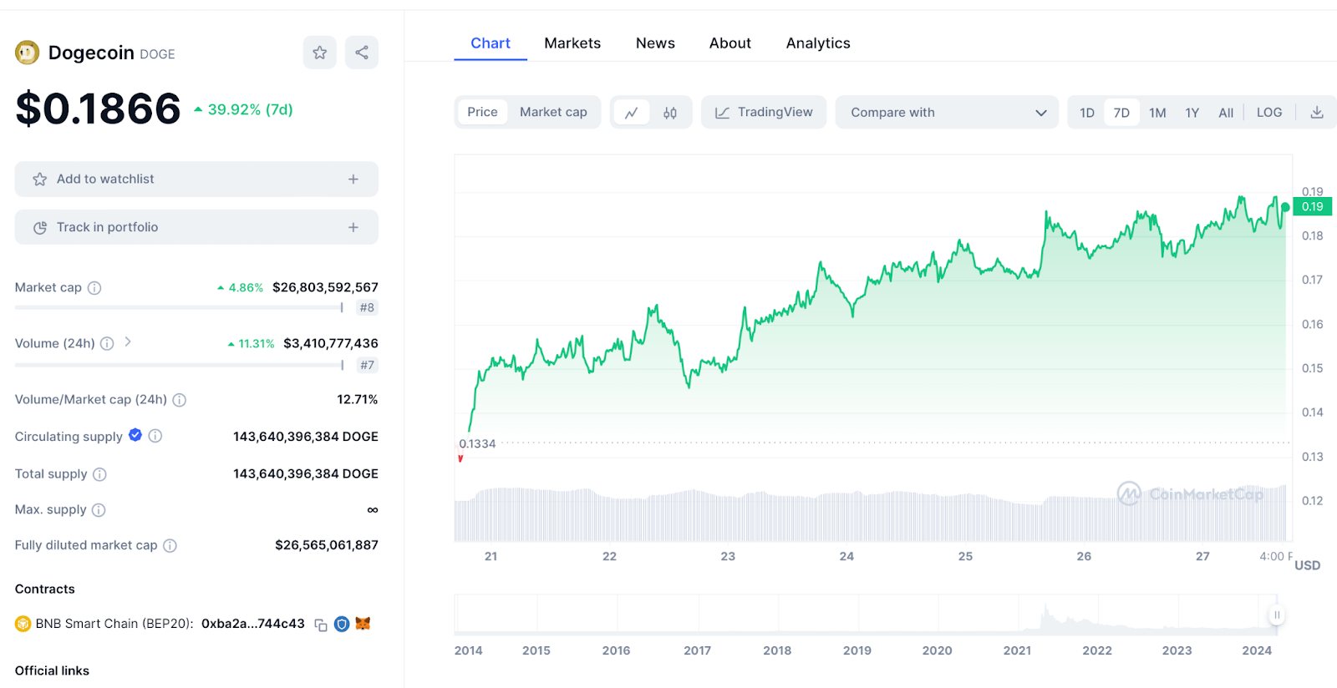Click the $26,565,061,887 fully diluted value
Viewport: 1337px width, 688px height.
point(327,545)
